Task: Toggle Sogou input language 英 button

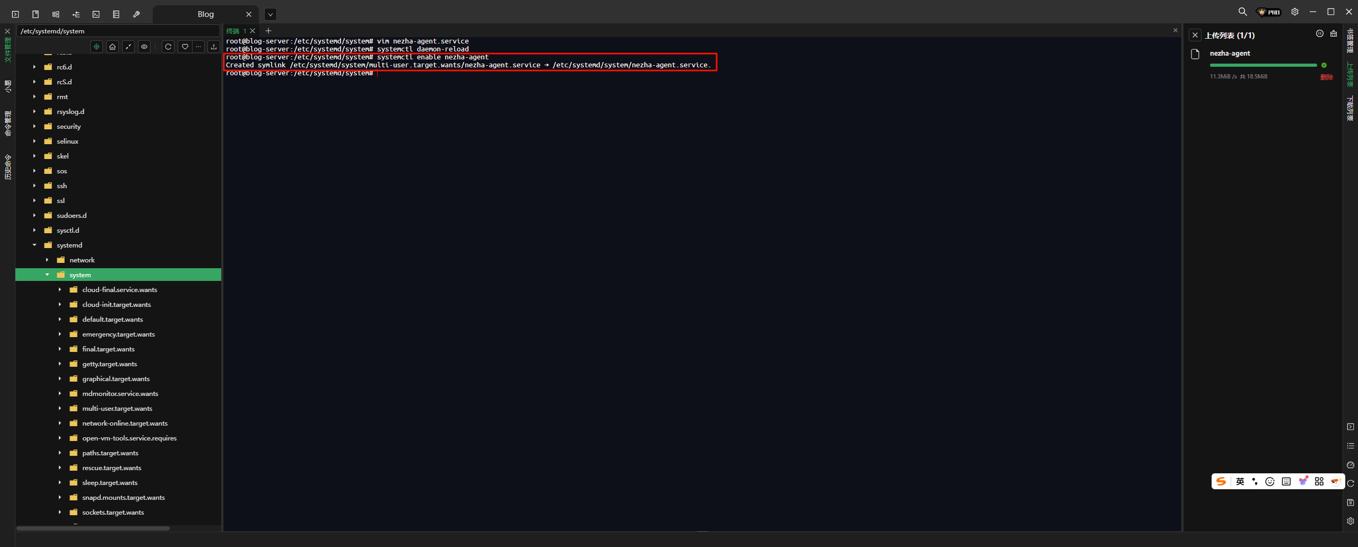Action: tap(1240, 481)
